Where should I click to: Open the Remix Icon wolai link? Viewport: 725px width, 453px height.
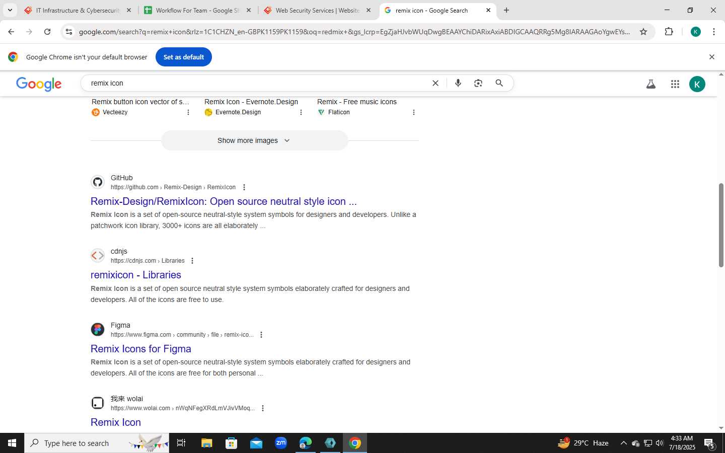(x=116, y=422)
